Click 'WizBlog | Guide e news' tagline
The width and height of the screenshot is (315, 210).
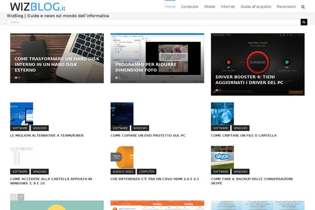click(58, 16)
